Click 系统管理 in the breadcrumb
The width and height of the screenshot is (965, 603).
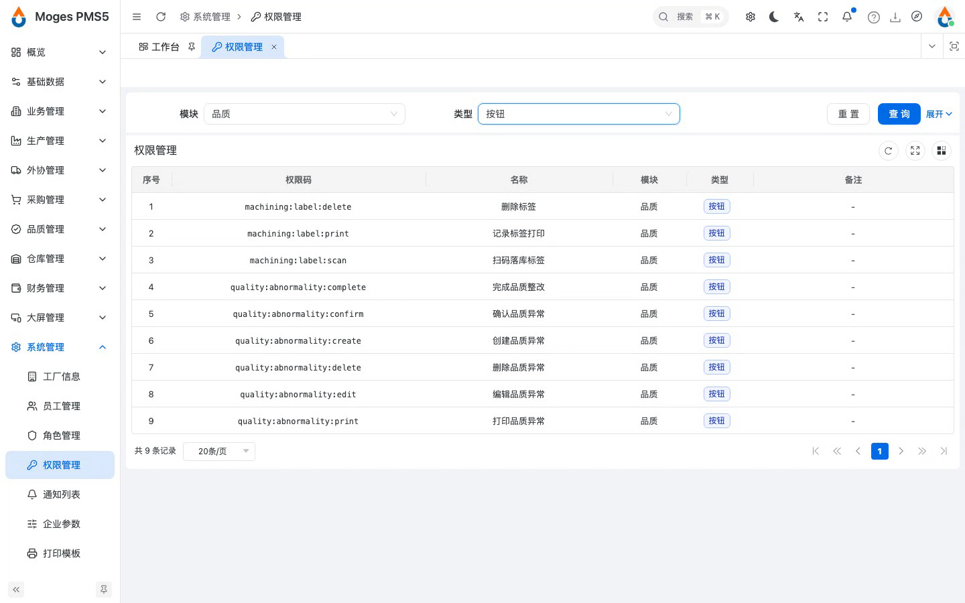(x=205, y=17)
